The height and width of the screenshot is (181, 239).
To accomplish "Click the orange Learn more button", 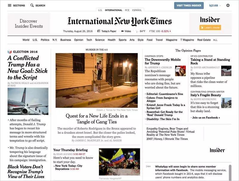I will point(210,27).
